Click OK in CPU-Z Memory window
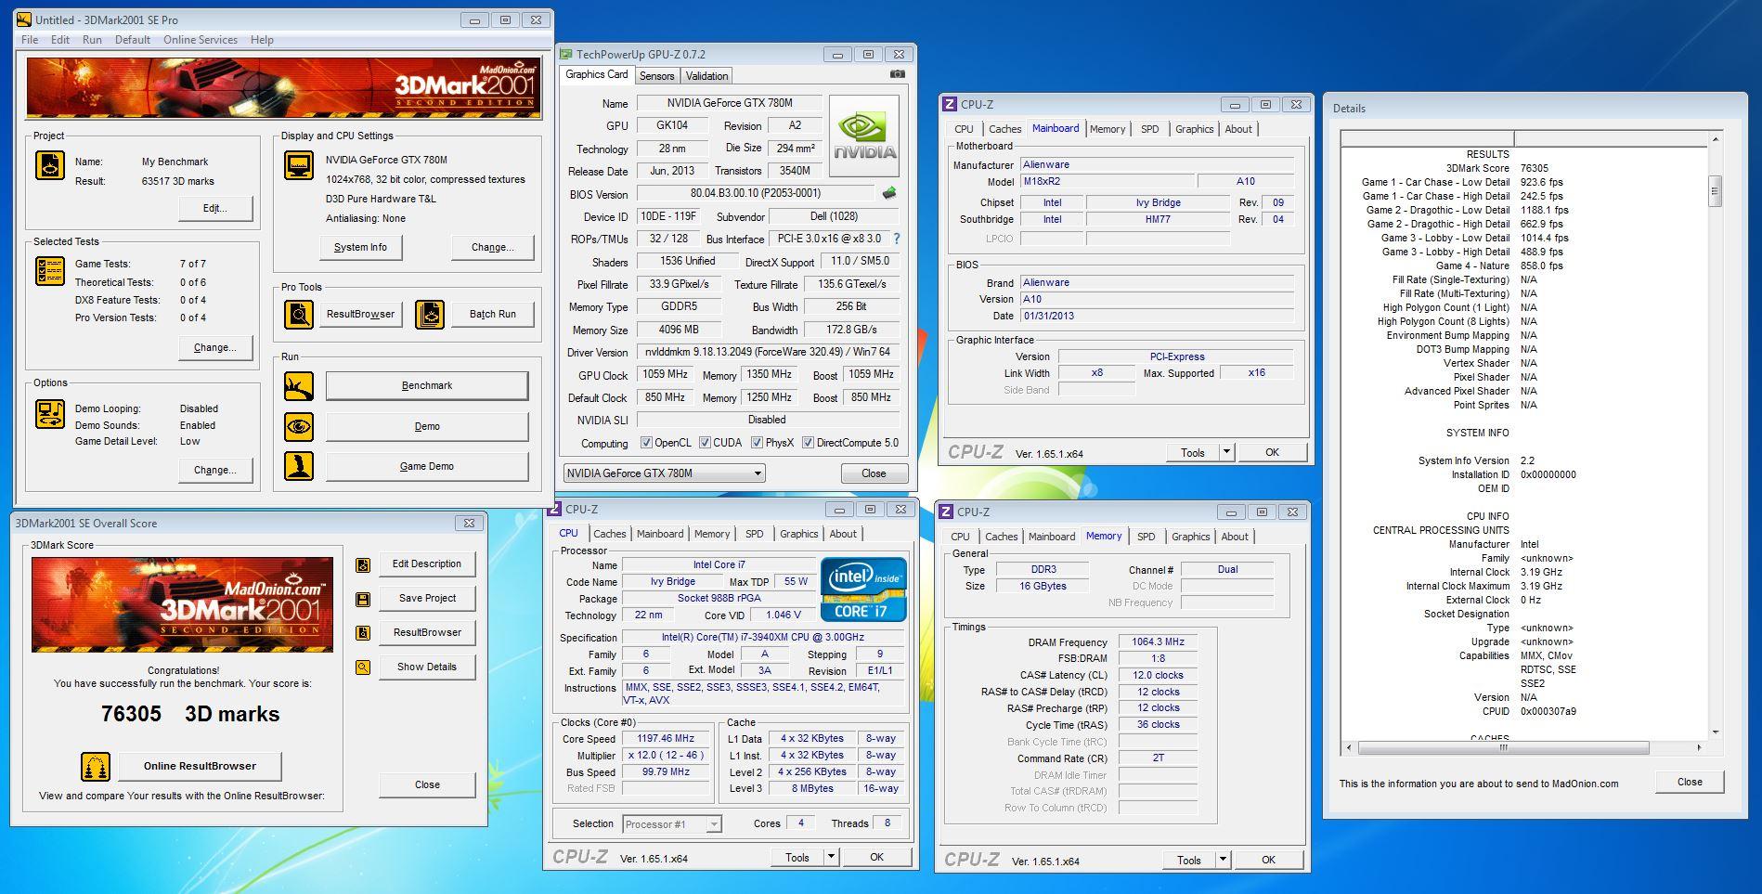The width and height of the screenshot is (1762, 894). click(x=1268, y=860)
